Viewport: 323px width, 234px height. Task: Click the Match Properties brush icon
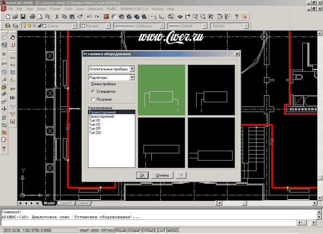pyautogui.click(x=80, y=17)
